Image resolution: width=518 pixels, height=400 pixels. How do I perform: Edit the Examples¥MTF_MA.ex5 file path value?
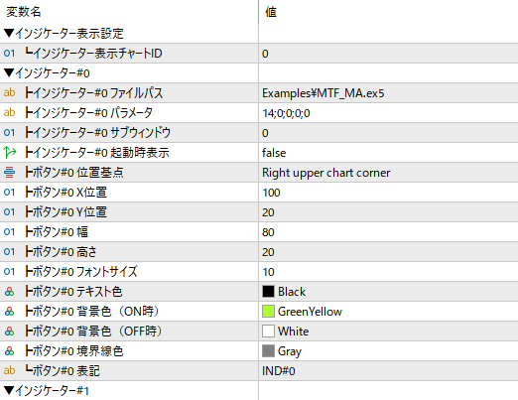[x=388, y=93]
